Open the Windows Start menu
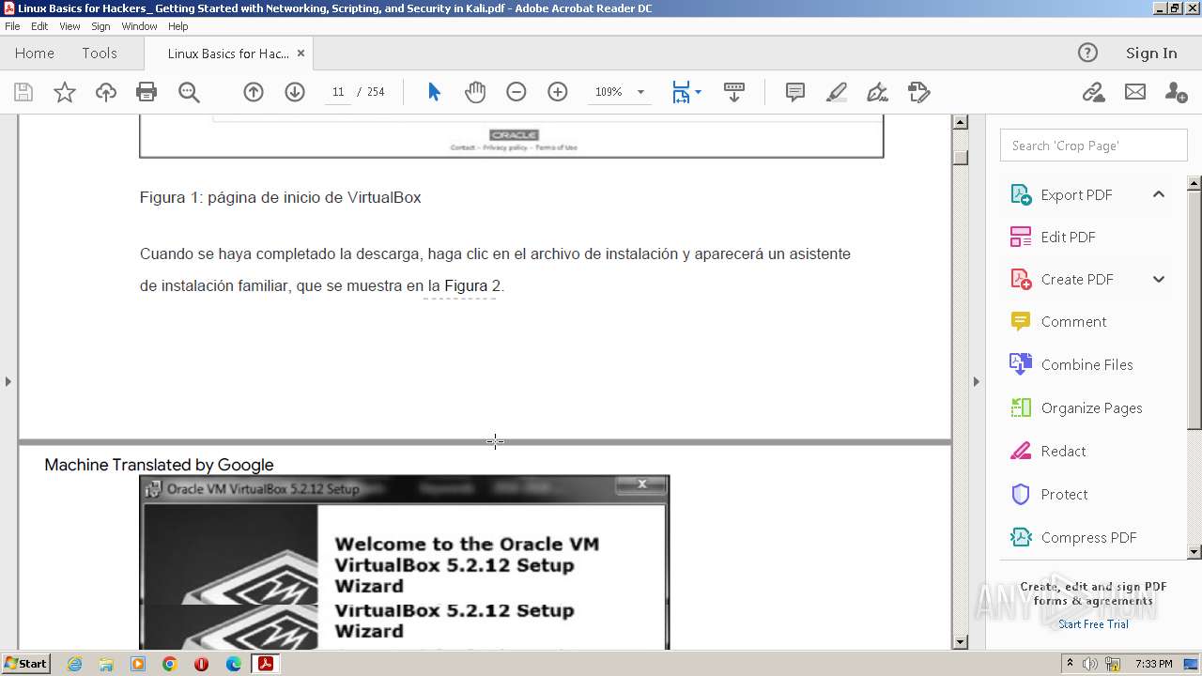Screen dimensions: 1202x676 26,663
